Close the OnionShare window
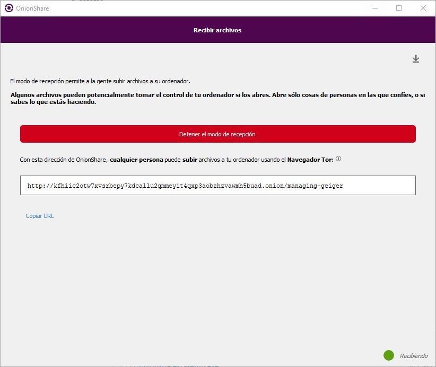 click(423, 8)
